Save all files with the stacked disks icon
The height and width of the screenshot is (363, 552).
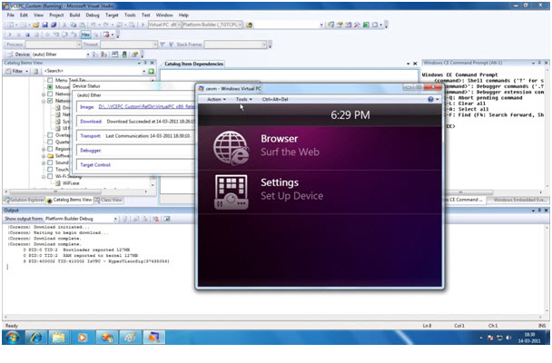(x=54, y=25)
